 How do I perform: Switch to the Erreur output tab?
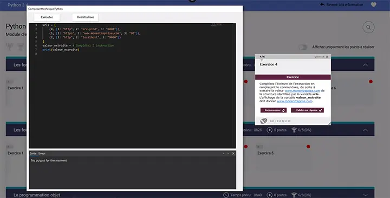point(42,154)
